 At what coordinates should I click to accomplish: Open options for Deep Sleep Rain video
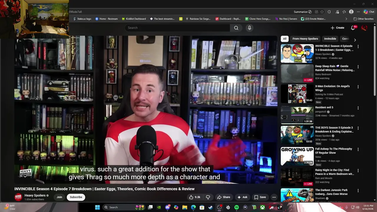[x=358, y=67]
